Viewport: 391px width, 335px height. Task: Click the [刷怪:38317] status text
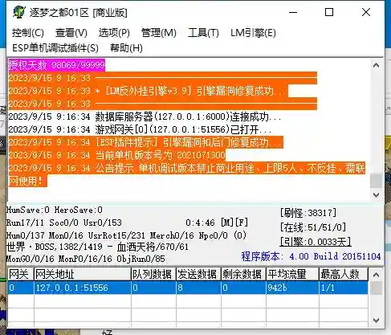pyautogui.click(x=308, y=213)
